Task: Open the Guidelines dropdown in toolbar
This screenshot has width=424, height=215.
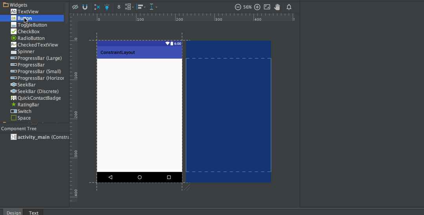Action: 153,7
